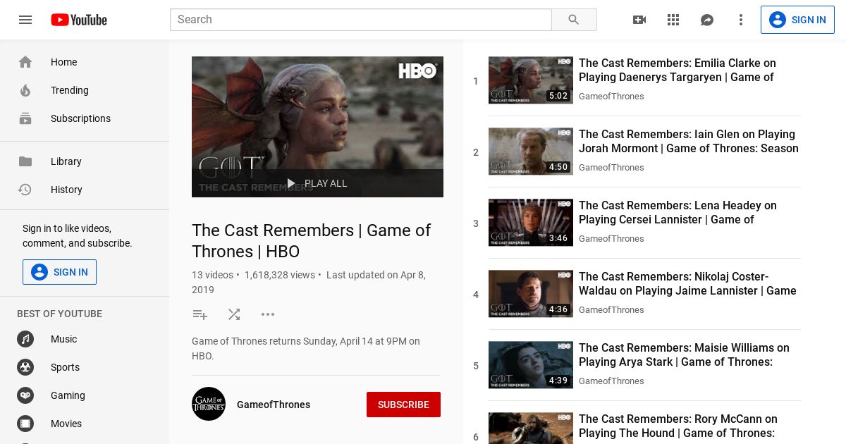Click the save playlist icon
Viewport: 846px width, 444px height.
[x=200, y=314]
